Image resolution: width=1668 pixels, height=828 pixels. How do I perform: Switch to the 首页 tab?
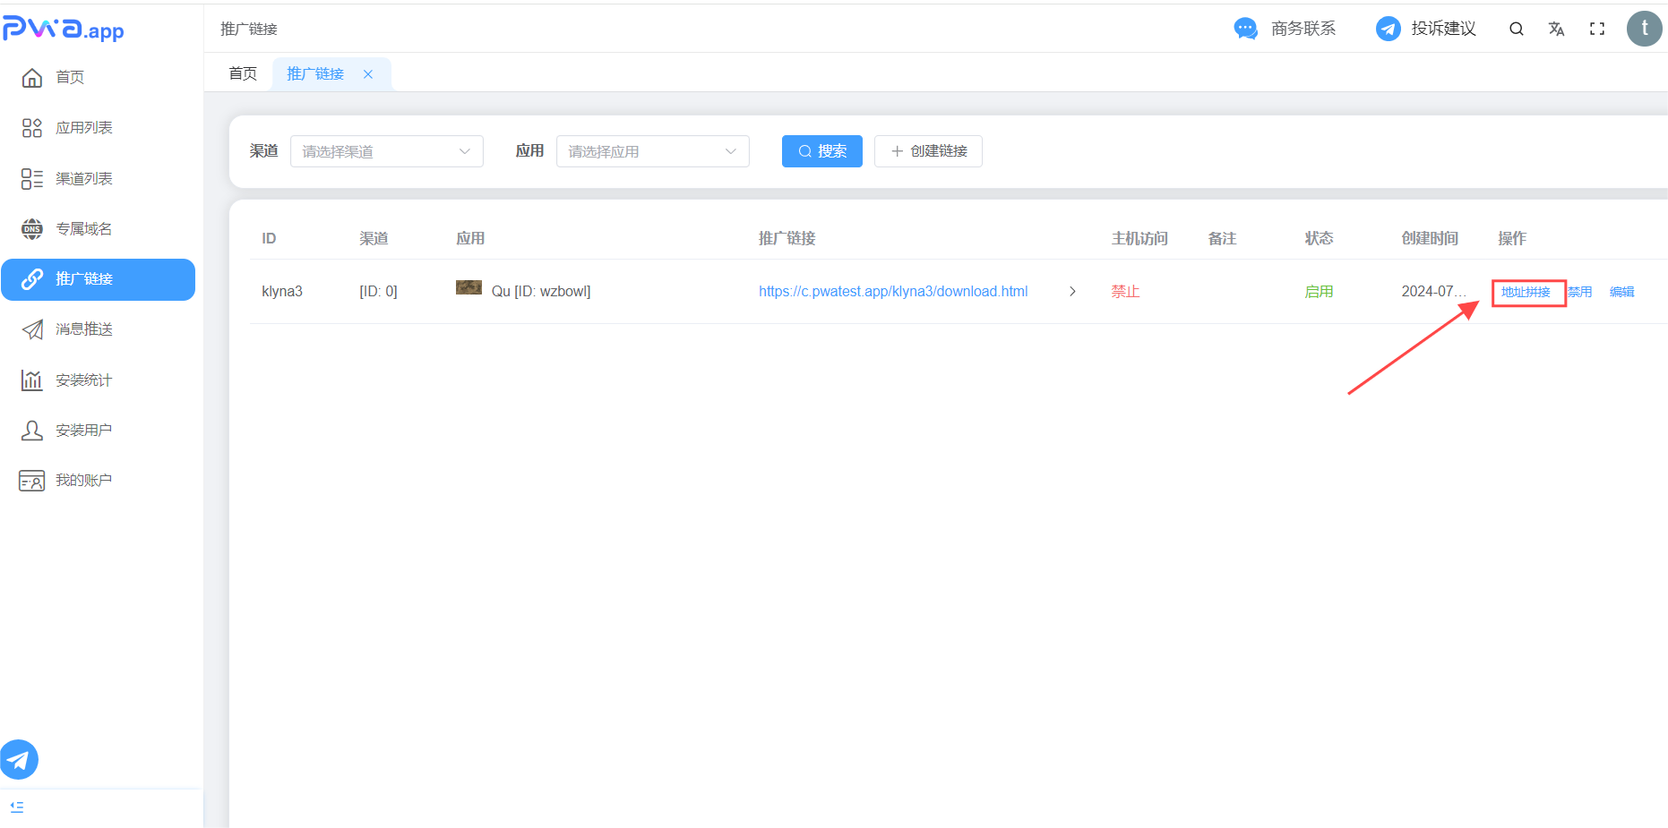point(243,73)
